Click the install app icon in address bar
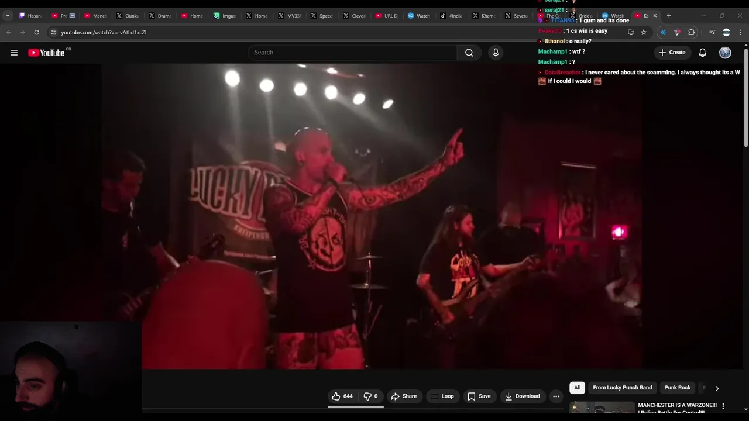The image size is (749, 421). (x=631, y=32)
